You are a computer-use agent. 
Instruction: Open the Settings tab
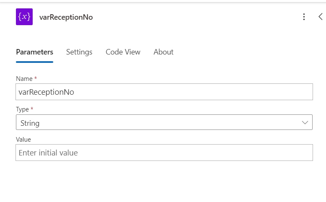[79, 52]
